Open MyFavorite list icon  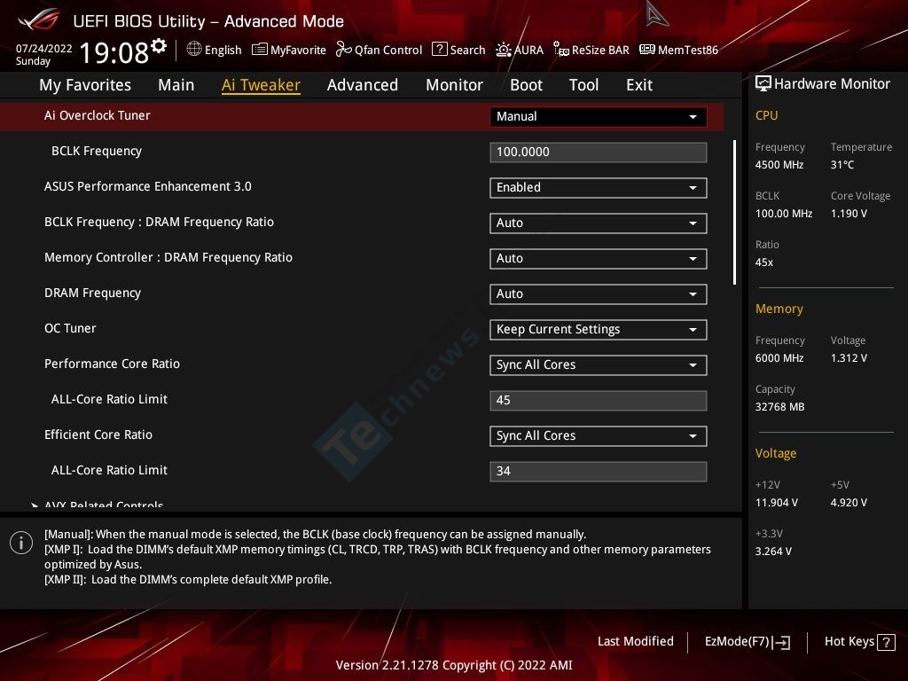pyautogui.click(x=260, y=50)
